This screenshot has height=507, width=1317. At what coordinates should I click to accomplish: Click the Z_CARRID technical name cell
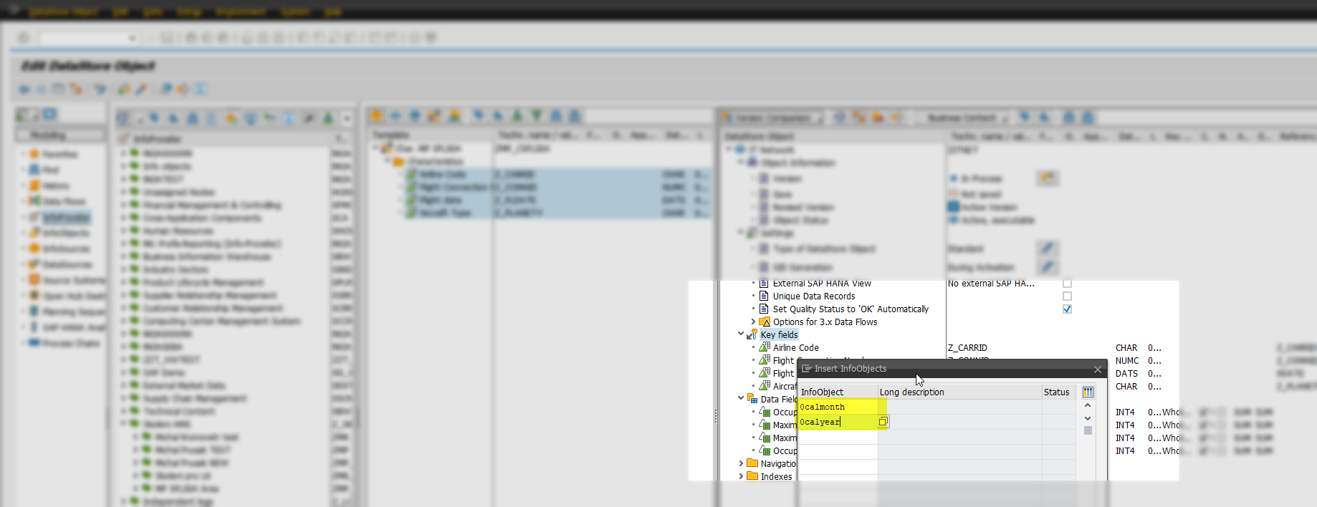[967, 348]
